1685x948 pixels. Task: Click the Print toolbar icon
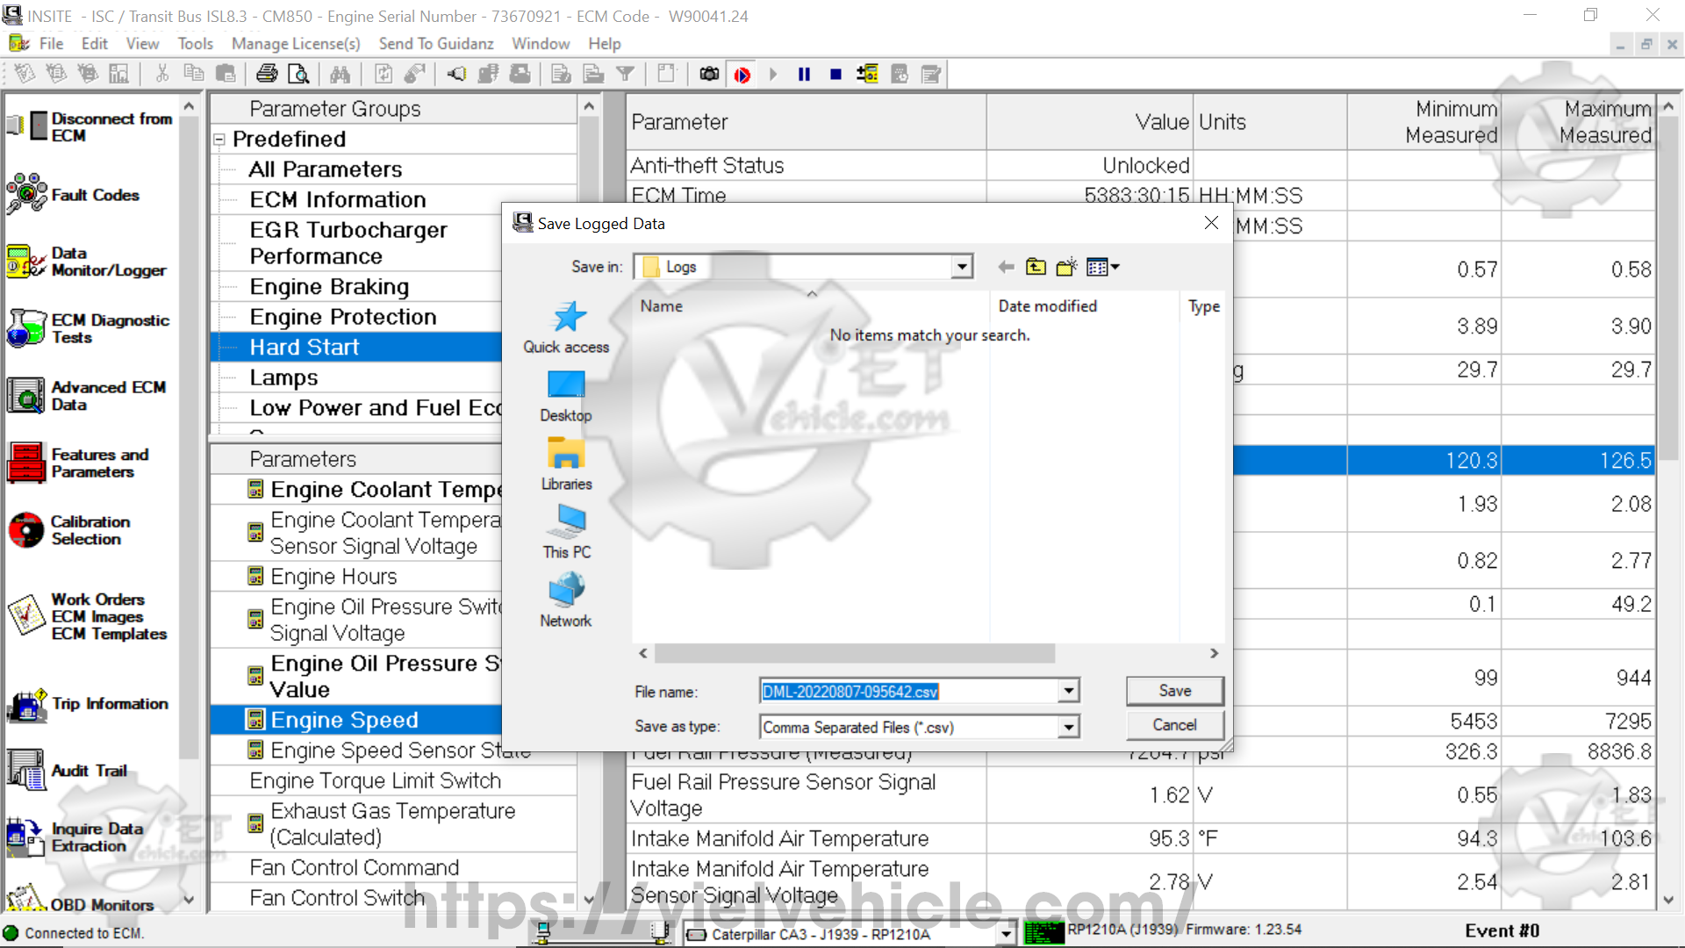pos(267,75)
